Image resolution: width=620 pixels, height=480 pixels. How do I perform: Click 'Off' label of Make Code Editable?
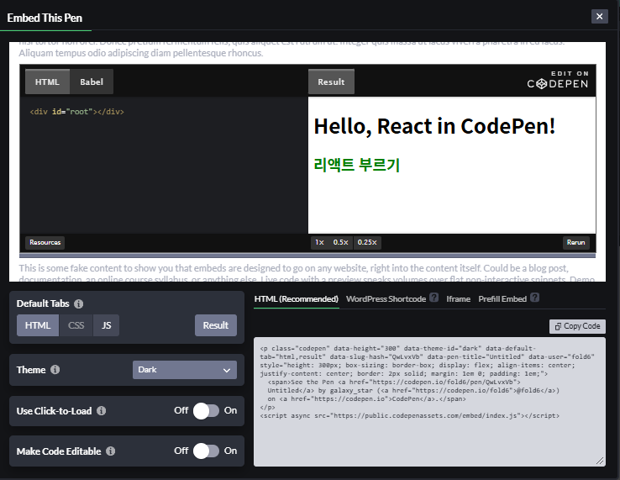pos(181,451)
